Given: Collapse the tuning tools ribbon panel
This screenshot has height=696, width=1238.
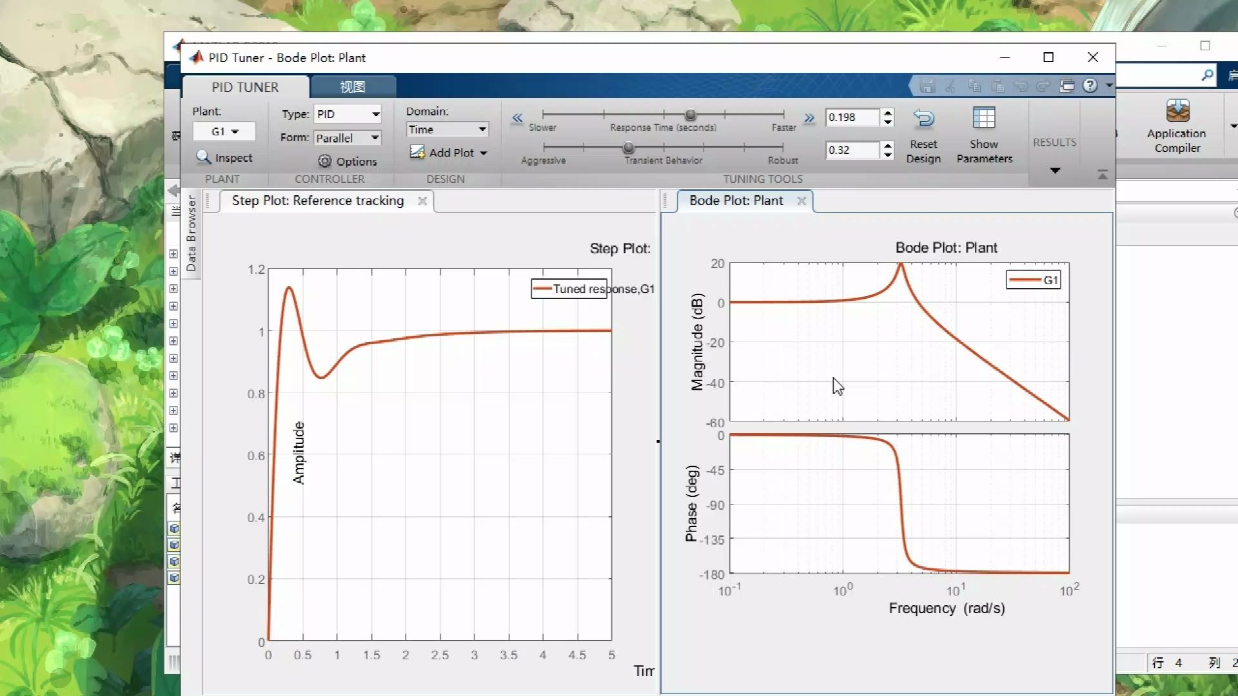Looking at the screenshot, I should [1103, 175].
